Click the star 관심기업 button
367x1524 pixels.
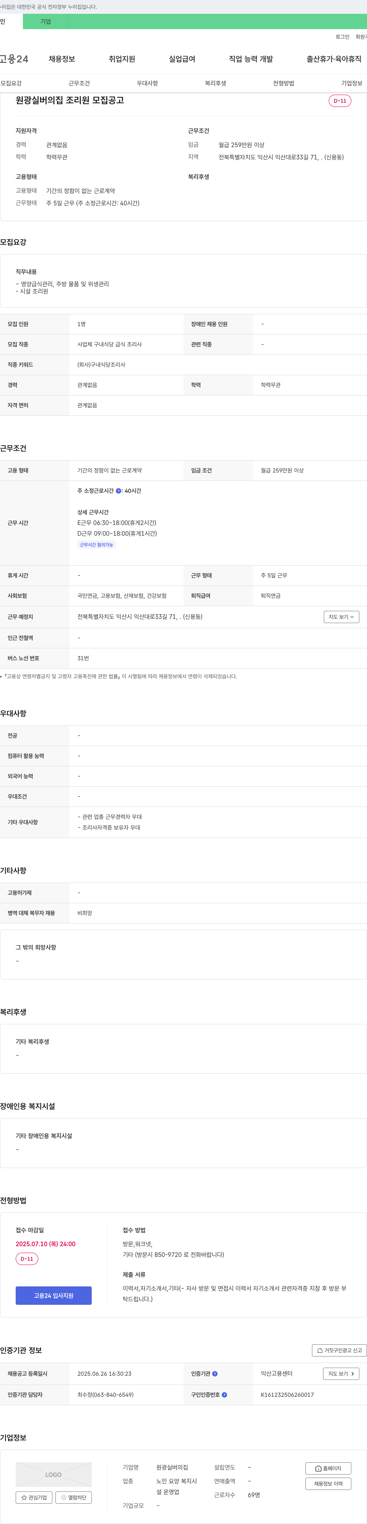[34, 1498]
